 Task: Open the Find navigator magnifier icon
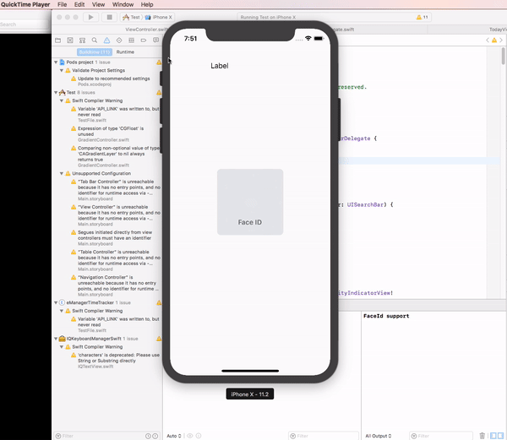95,40
